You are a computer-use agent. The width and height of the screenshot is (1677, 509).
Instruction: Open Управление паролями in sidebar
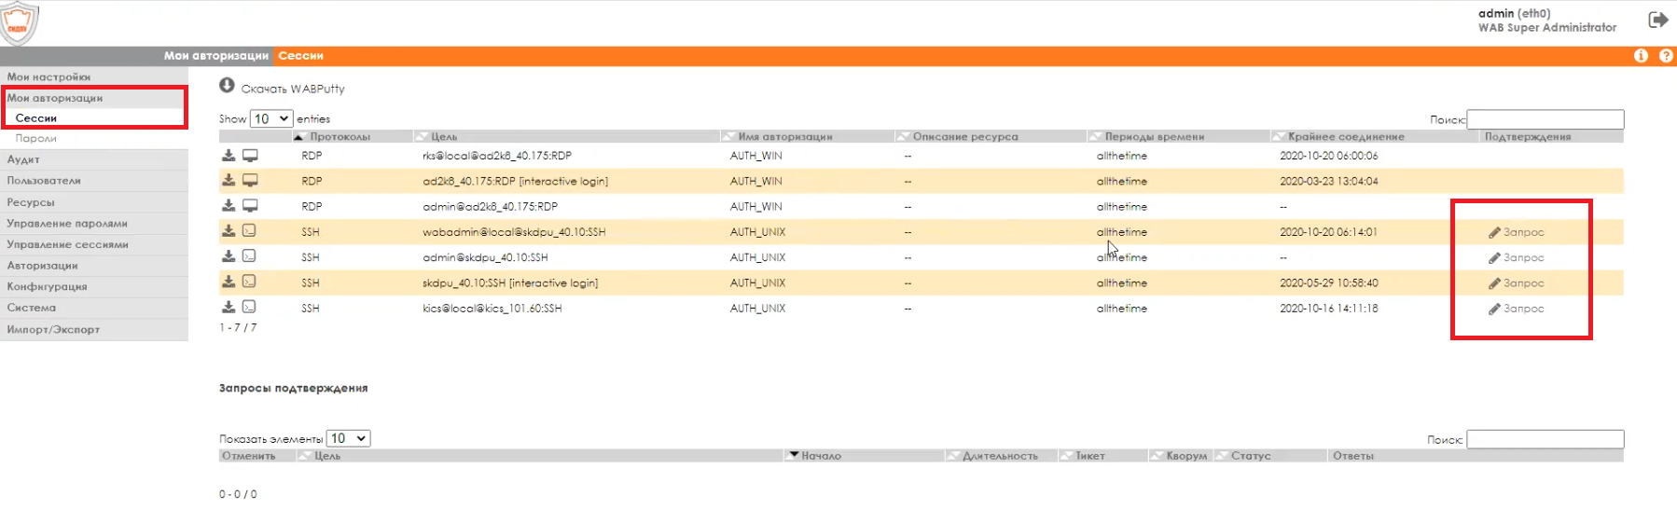click(x=93, y=224)
